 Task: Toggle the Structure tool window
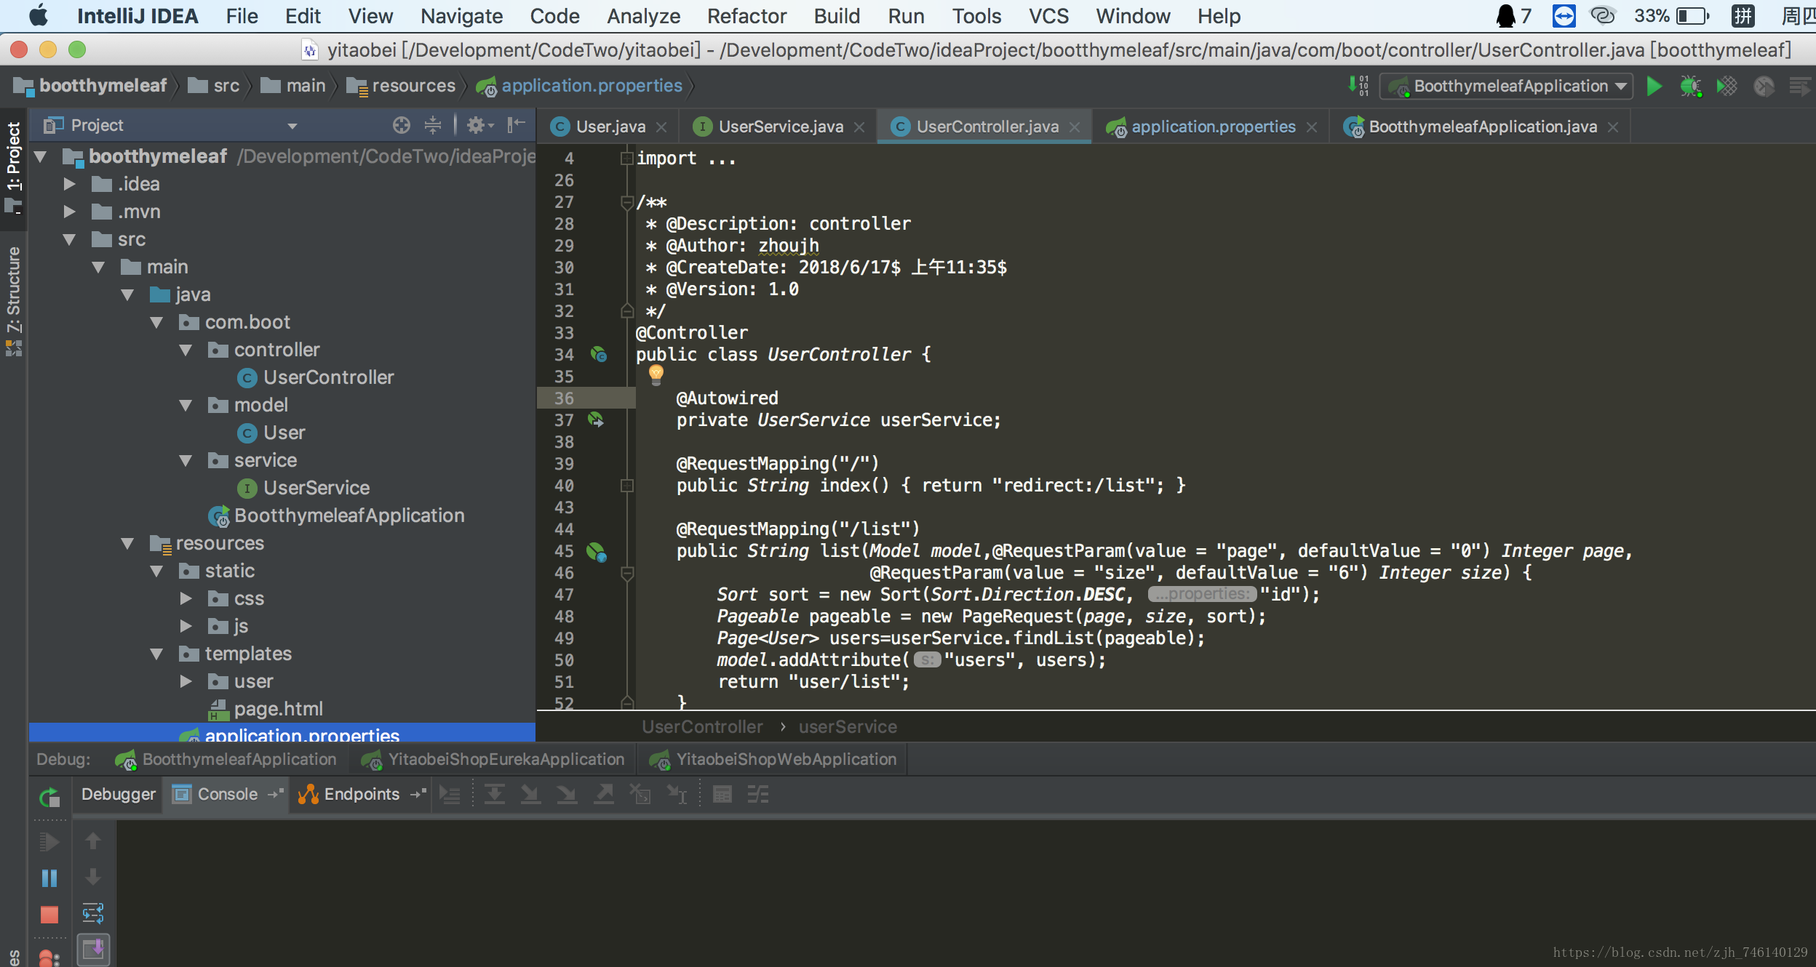(14, 300)
